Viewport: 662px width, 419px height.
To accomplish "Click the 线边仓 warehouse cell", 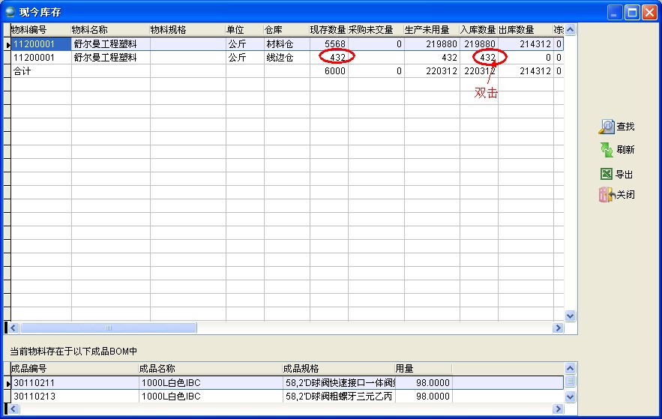I will (286, 58).
